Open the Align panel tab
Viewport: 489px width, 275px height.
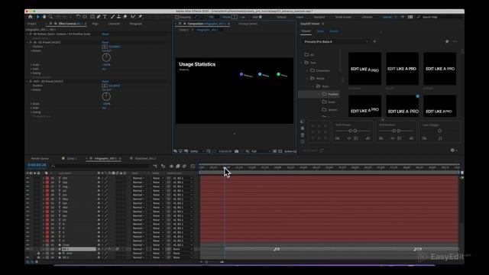pos(95,24)
